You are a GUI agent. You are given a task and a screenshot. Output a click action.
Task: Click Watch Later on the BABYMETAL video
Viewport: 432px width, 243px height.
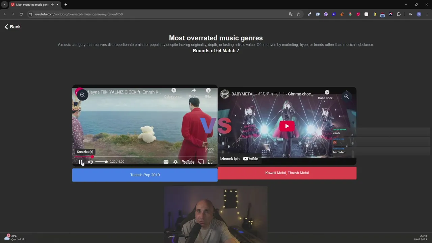pos(327,92)
